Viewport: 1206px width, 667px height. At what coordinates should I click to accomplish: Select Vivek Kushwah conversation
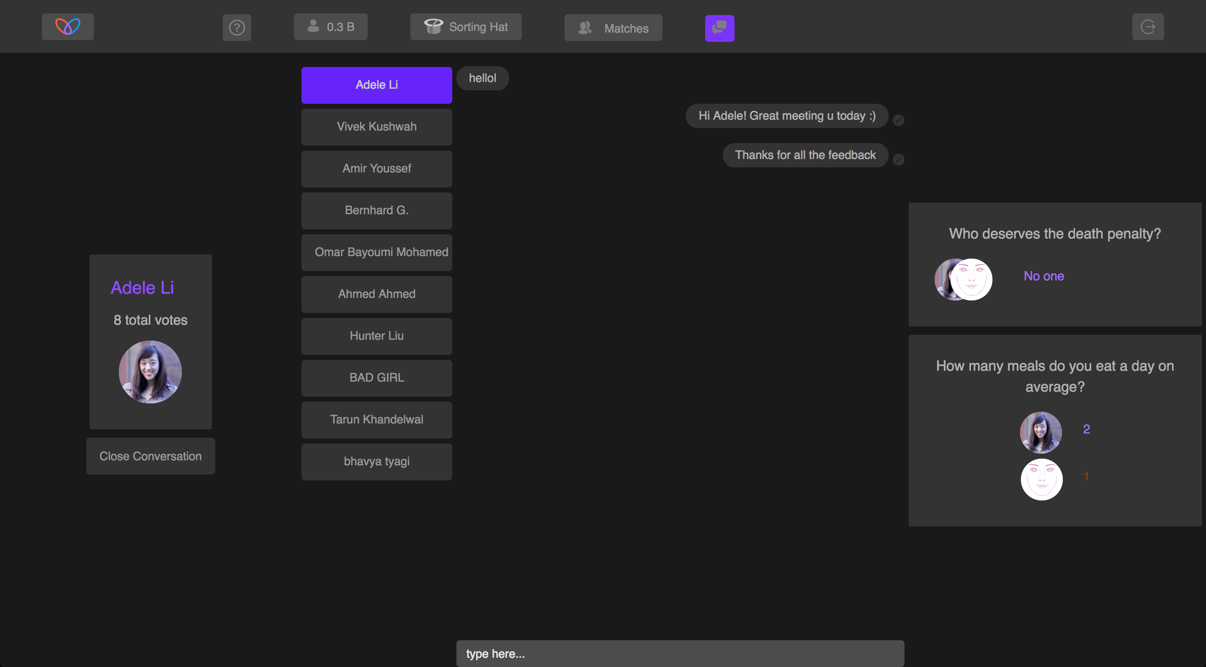[x=376, y=127]
